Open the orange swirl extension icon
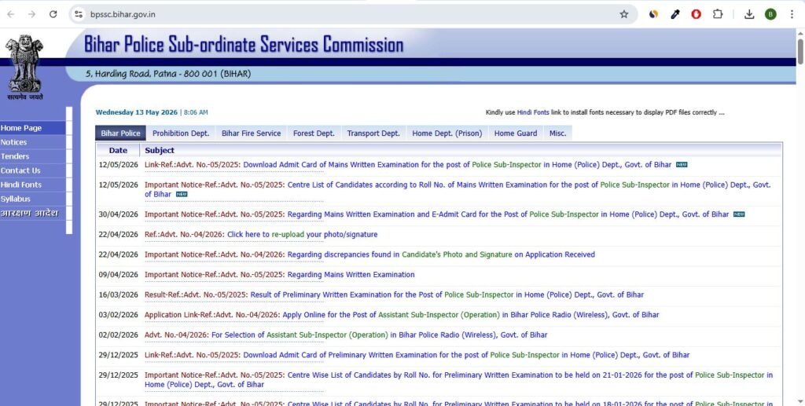This screenshot has width=805, height=406. tap(653, 14)
